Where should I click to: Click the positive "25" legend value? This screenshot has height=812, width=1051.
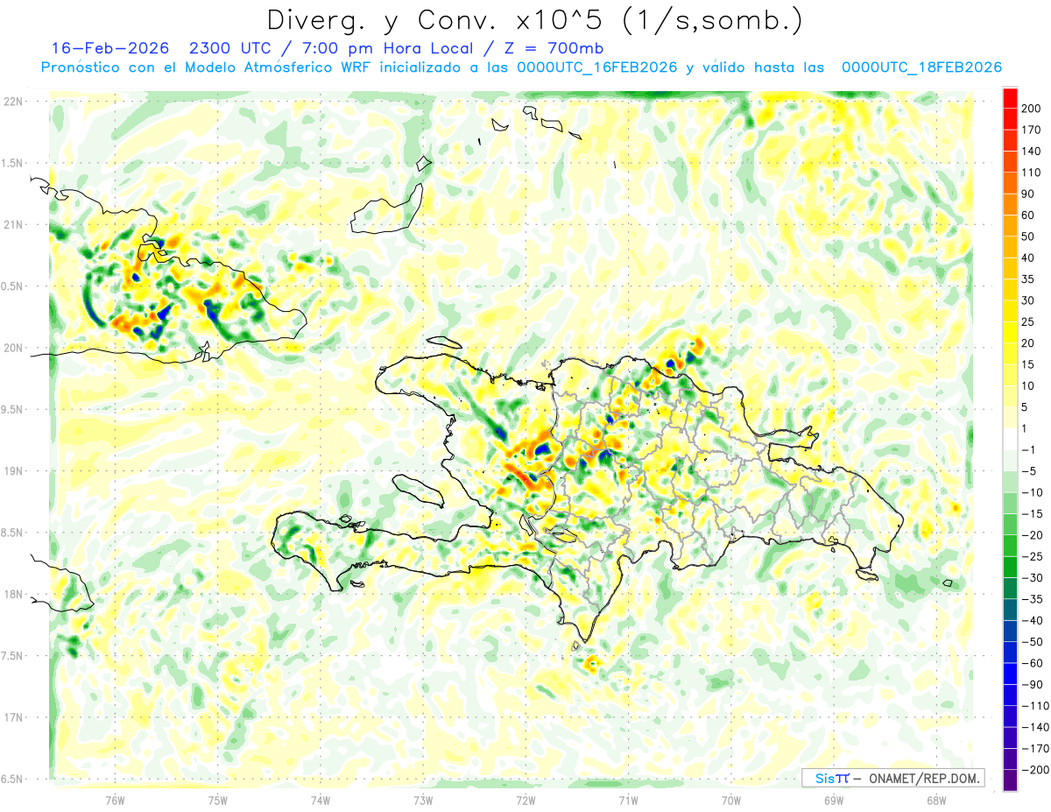[x=1028, y=321]
